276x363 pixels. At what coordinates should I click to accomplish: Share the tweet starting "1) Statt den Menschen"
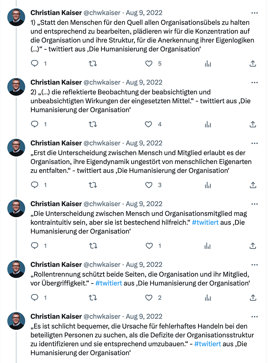click(253, 64)
